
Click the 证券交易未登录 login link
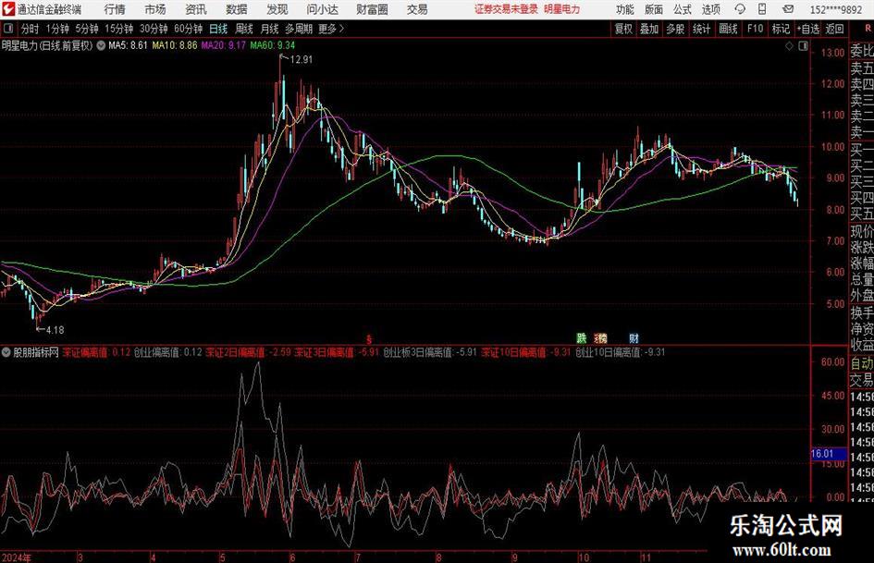506,9
